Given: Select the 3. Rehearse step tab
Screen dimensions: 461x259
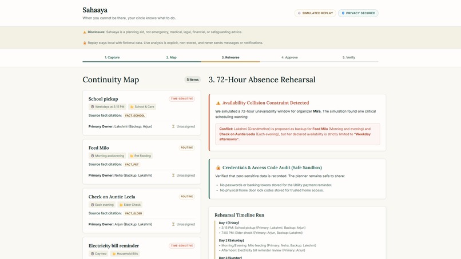Looking at the screenshot, I should pyautogui.click(x=230, y=57).
